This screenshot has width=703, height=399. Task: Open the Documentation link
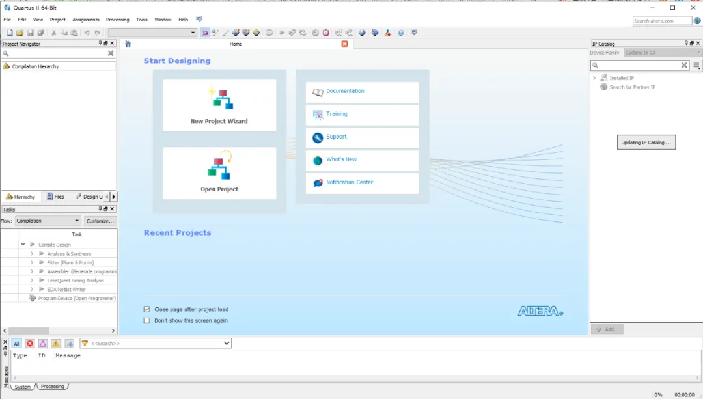point(345,91)
